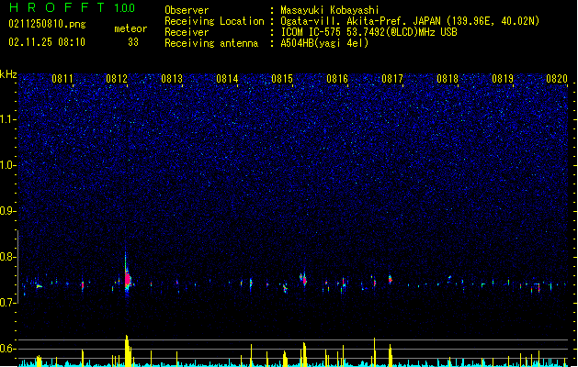This screenshot has height=367, width=578.
Task: Click the Receiving Location label
Action: tap(214, 21)
